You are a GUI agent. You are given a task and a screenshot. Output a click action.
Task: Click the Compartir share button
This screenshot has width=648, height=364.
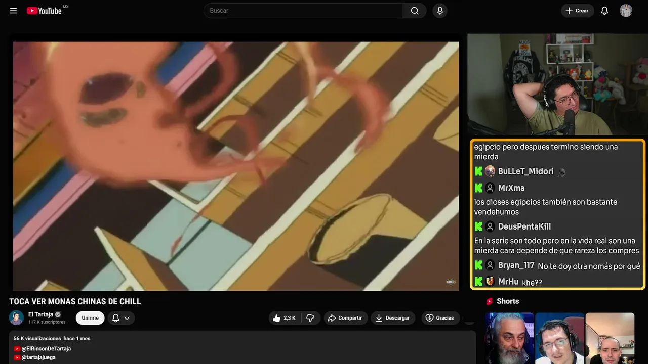(345, 318)
